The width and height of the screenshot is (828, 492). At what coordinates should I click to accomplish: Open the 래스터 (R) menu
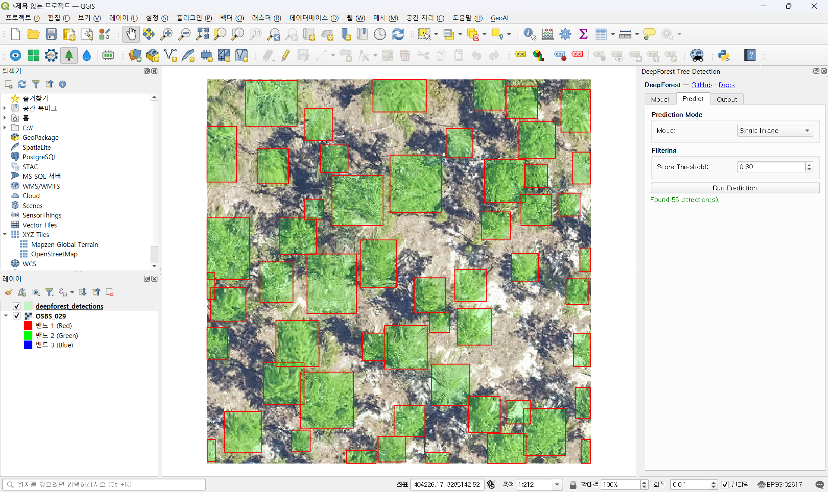pyautogui.click(x=266, y=18)
